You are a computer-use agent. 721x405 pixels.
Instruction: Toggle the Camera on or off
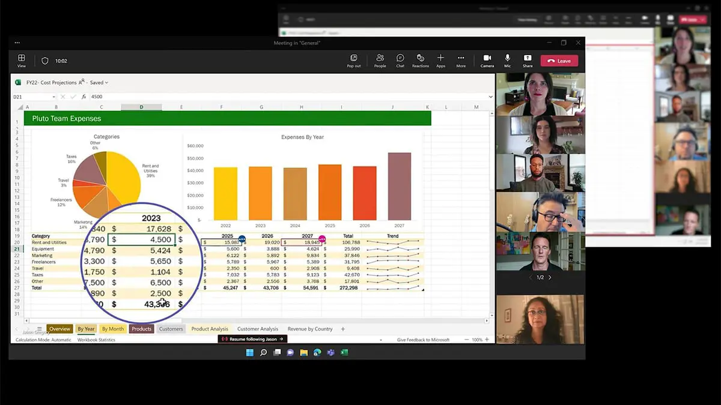pos(487,60)
